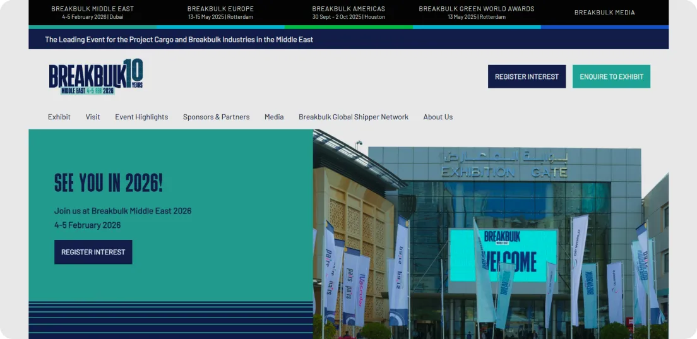The height and width of the screenshot is (339, 697).
Task: Go to Breakbulk Europe Rotterdam event
Action: (x=220, y=13)
